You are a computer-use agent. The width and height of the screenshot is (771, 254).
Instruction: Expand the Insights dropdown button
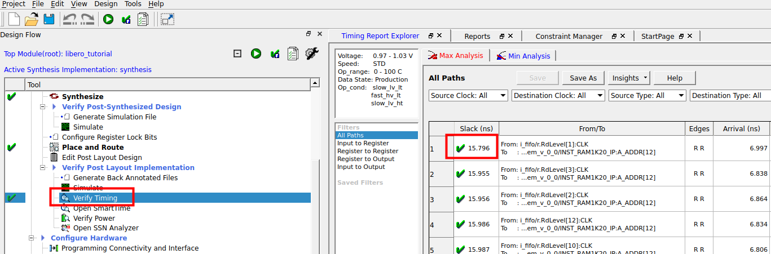click(629, 78)
